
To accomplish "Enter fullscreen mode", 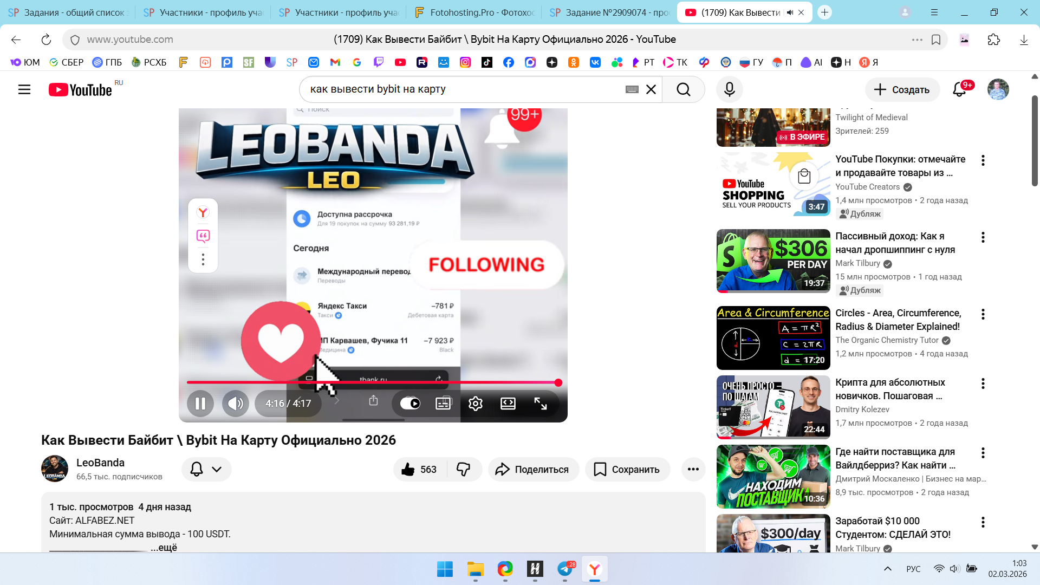I will (x=540, y=404).
